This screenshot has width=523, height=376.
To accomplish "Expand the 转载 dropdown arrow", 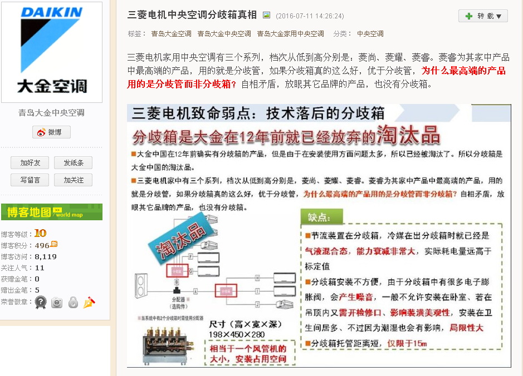I will pos(498,16).
